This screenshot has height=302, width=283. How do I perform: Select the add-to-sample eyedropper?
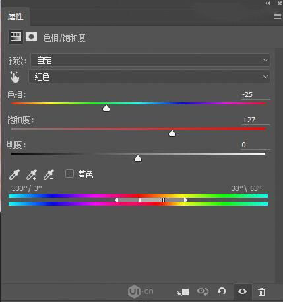32,174
